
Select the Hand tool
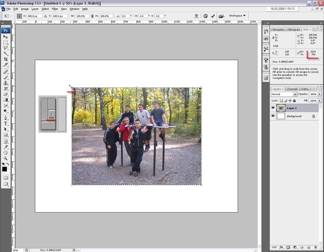pos(6,153)
